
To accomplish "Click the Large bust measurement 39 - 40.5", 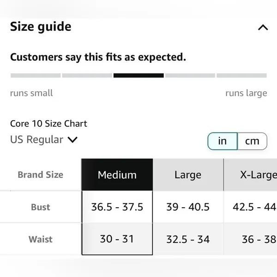I will coord(188,207).
